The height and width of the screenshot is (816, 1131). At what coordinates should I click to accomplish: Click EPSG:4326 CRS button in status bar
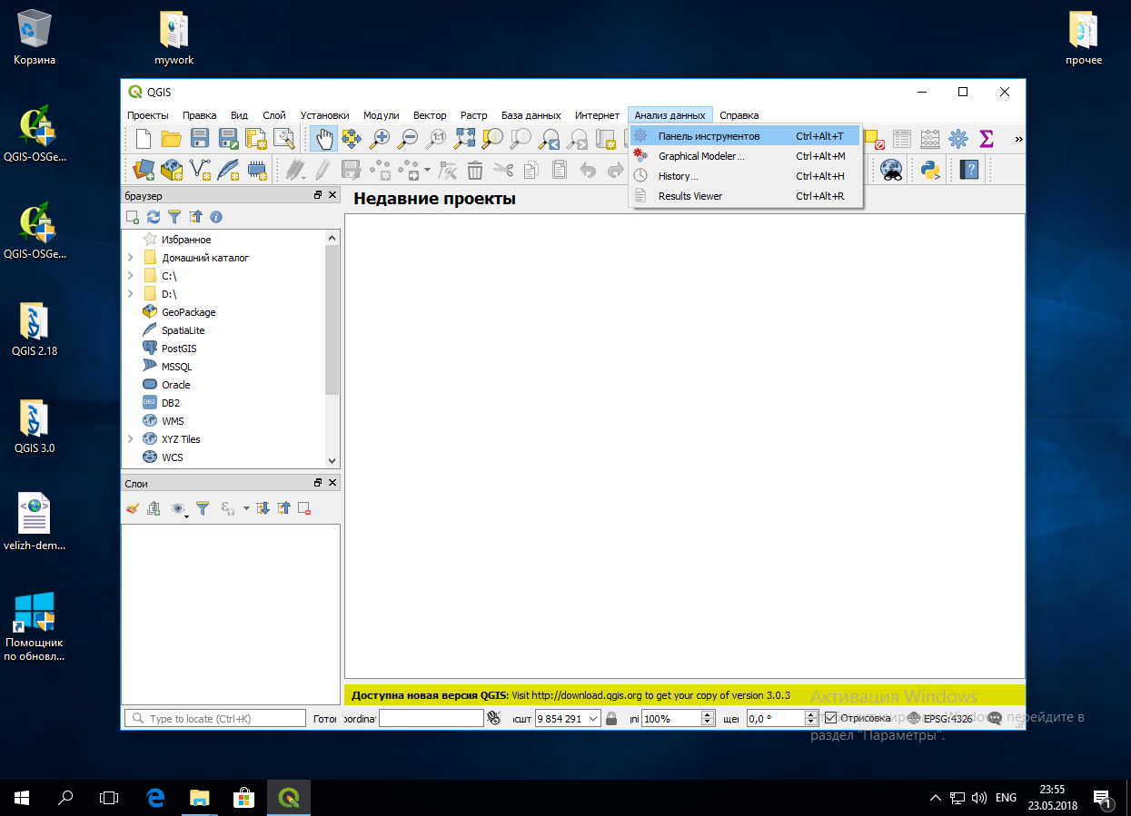tap(939, 718)
